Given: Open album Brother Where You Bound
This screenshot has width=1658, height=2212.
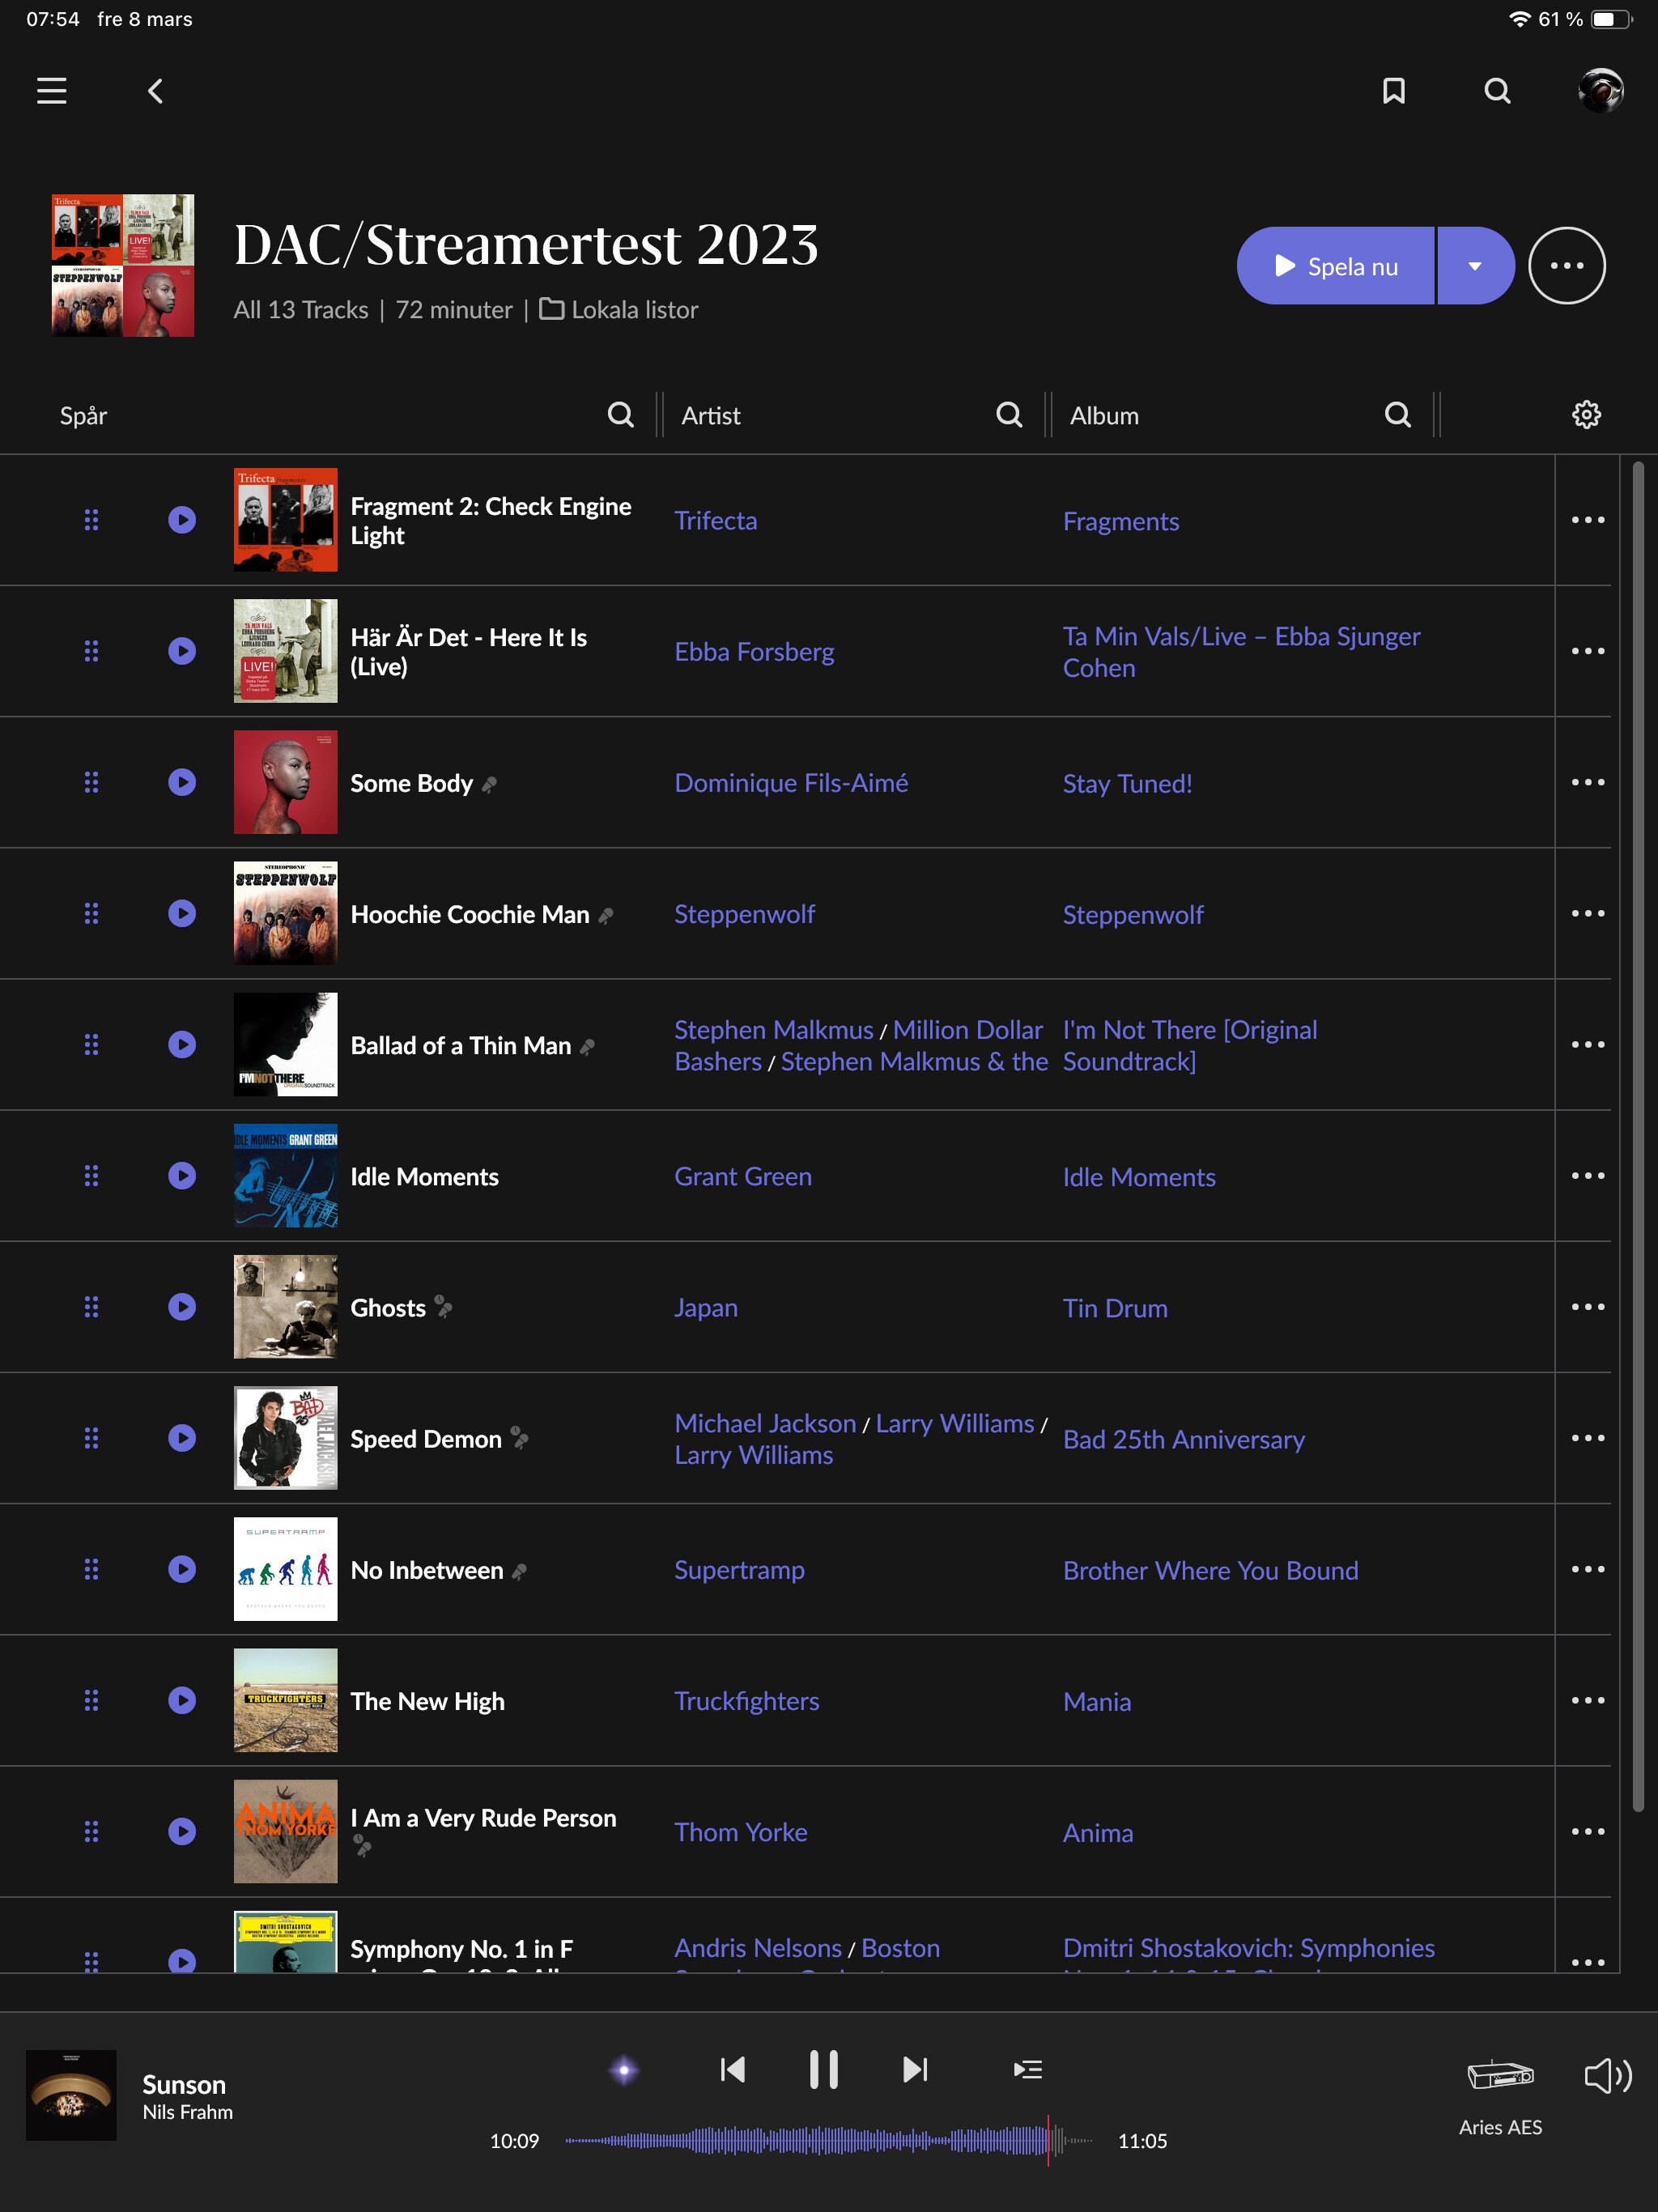Looking at the screenshot, I should (x=1210, y=1570).
